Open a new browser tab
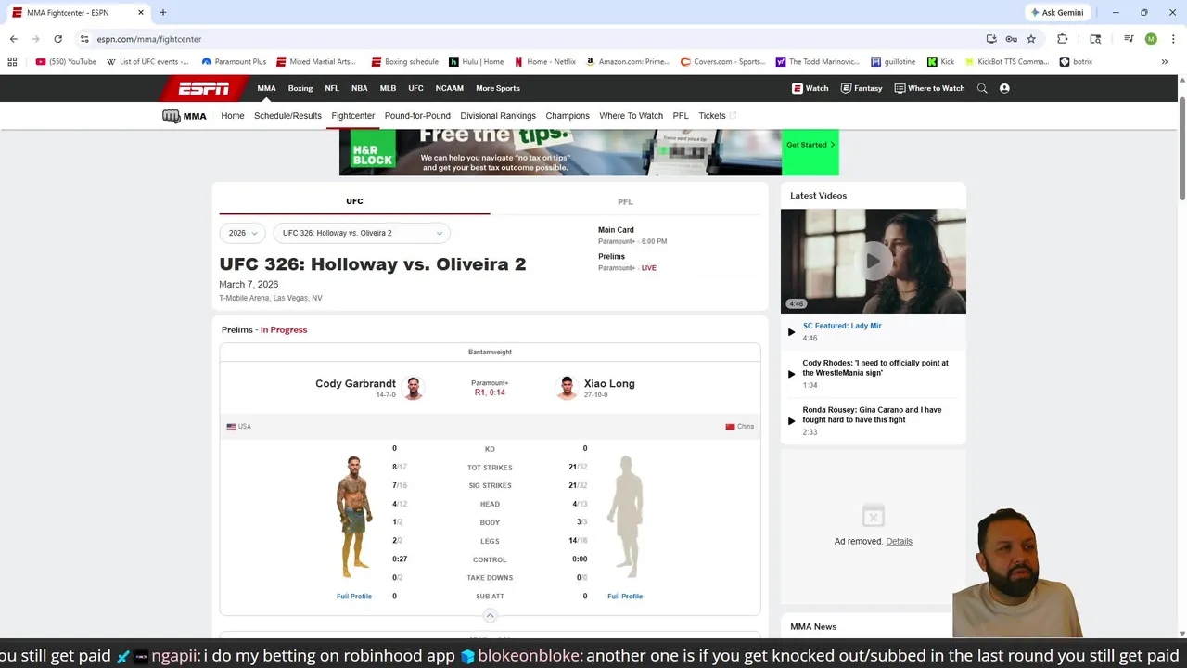 162,13
